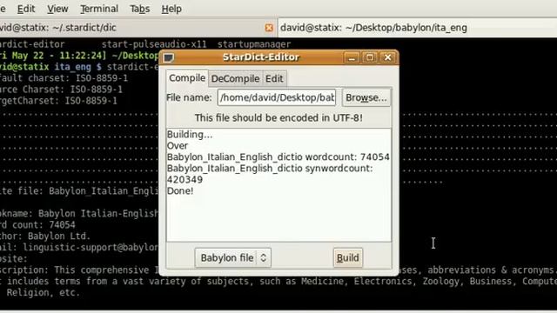Click the 'Building...' output line
This screenshot has width=557, height=313.
[x=190, y=135]
